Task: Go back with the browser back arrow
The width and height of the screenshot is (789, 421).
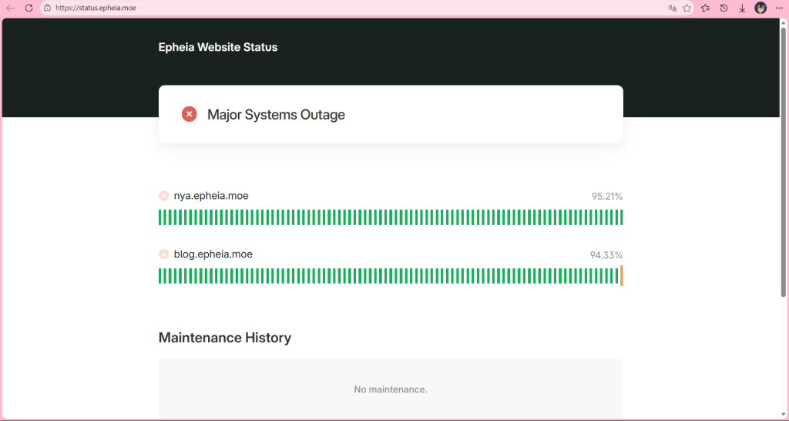Action: click(10, 8)
